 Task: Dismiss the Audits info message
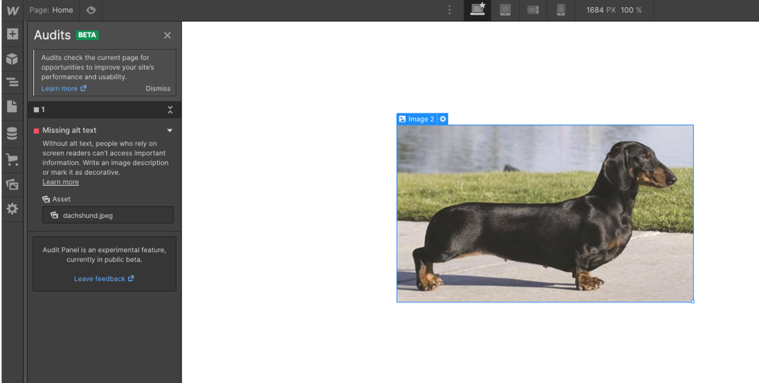158,89
